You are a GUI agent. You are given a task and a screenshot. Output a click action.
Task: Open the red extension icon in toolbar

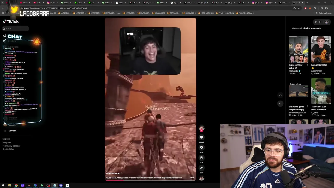click(x=305, y=8)
